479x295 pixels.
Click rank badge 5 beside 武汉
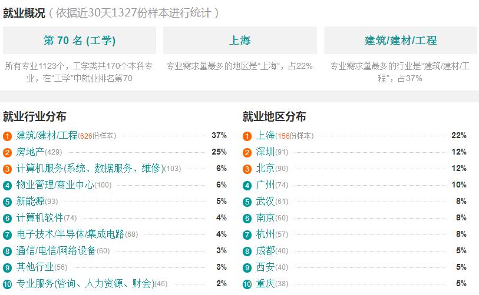pos(247,202)
